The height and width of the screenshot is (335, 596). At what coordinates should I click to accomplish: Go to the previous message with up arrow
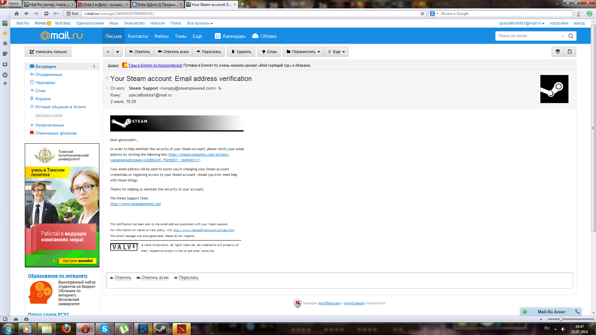[108, 52]
